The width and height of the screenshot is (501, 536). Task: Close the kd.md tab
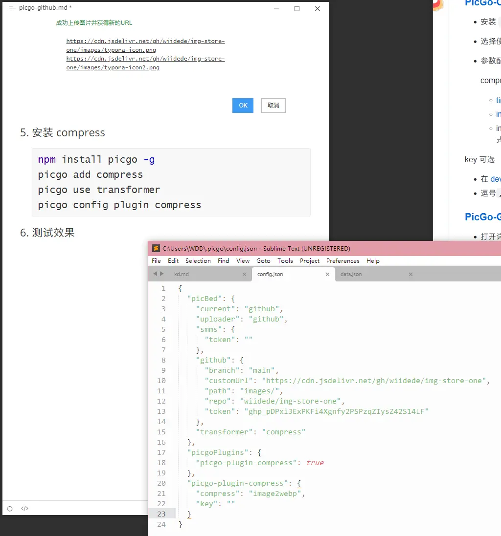(x=244, y=274)
